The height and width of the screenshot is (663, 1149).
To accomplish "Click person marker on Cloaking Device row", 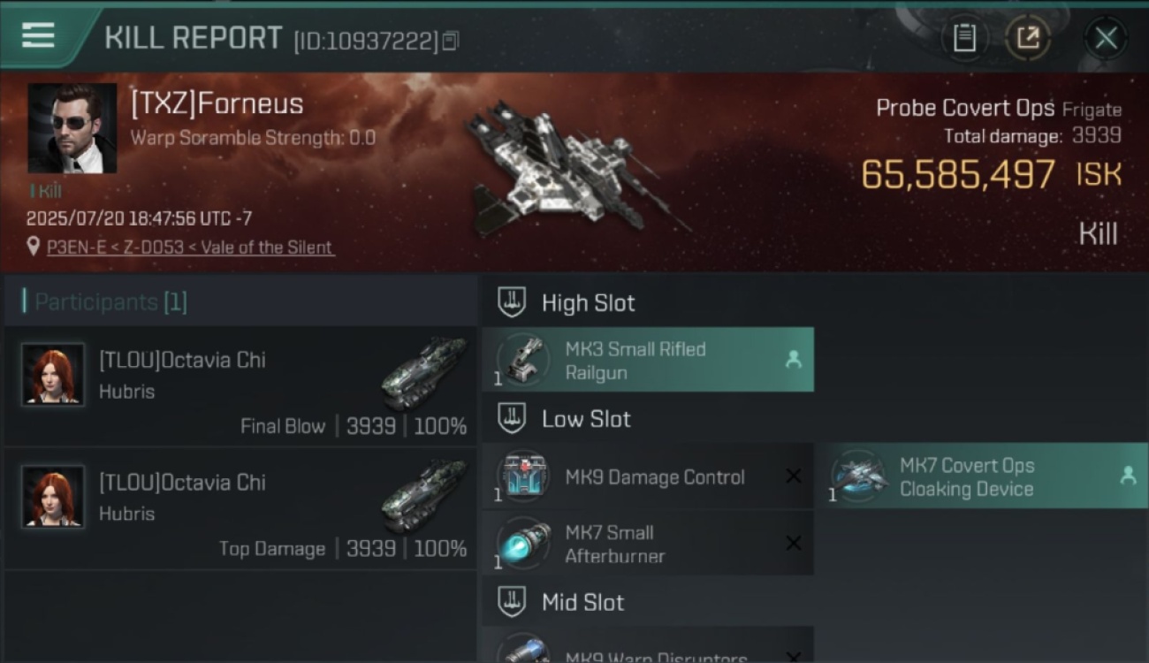I will point(1128,476).
